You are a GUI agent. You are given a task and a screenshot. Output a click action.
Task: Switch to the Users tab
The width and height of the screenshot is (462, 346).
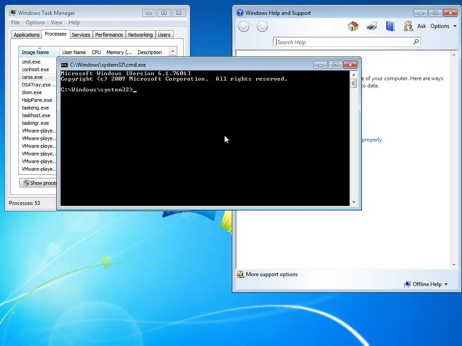[164, 35]
